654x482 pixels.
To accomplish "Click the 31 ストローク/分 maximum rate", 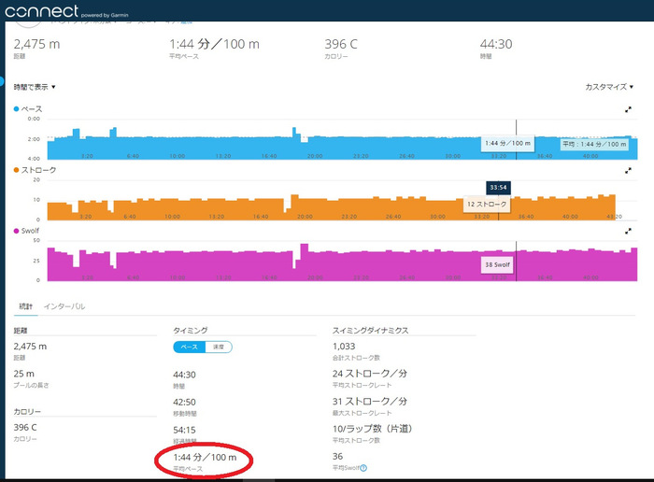I will tap(370, 402).
